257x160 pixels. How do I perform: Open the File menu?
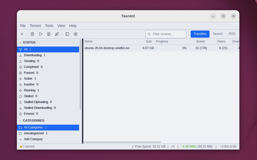point(23,26)
